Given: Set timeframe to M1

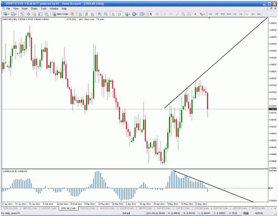Looking at the screenshot, I should click(x=210, y=14).
